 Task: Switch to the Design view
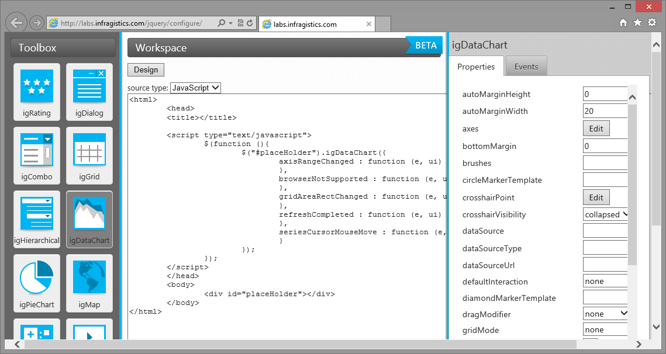point(146,70)
